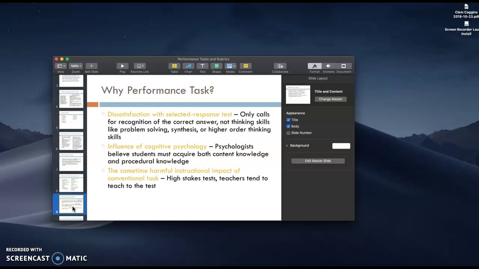Screen dimensions: 479x269
Task: Uncheck the Title appearance checkbox
Action: [288, 120]
